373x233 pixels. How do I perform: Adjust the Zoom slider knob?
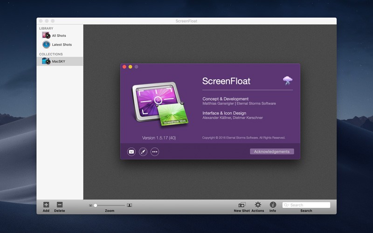click(x=96, y=205)
